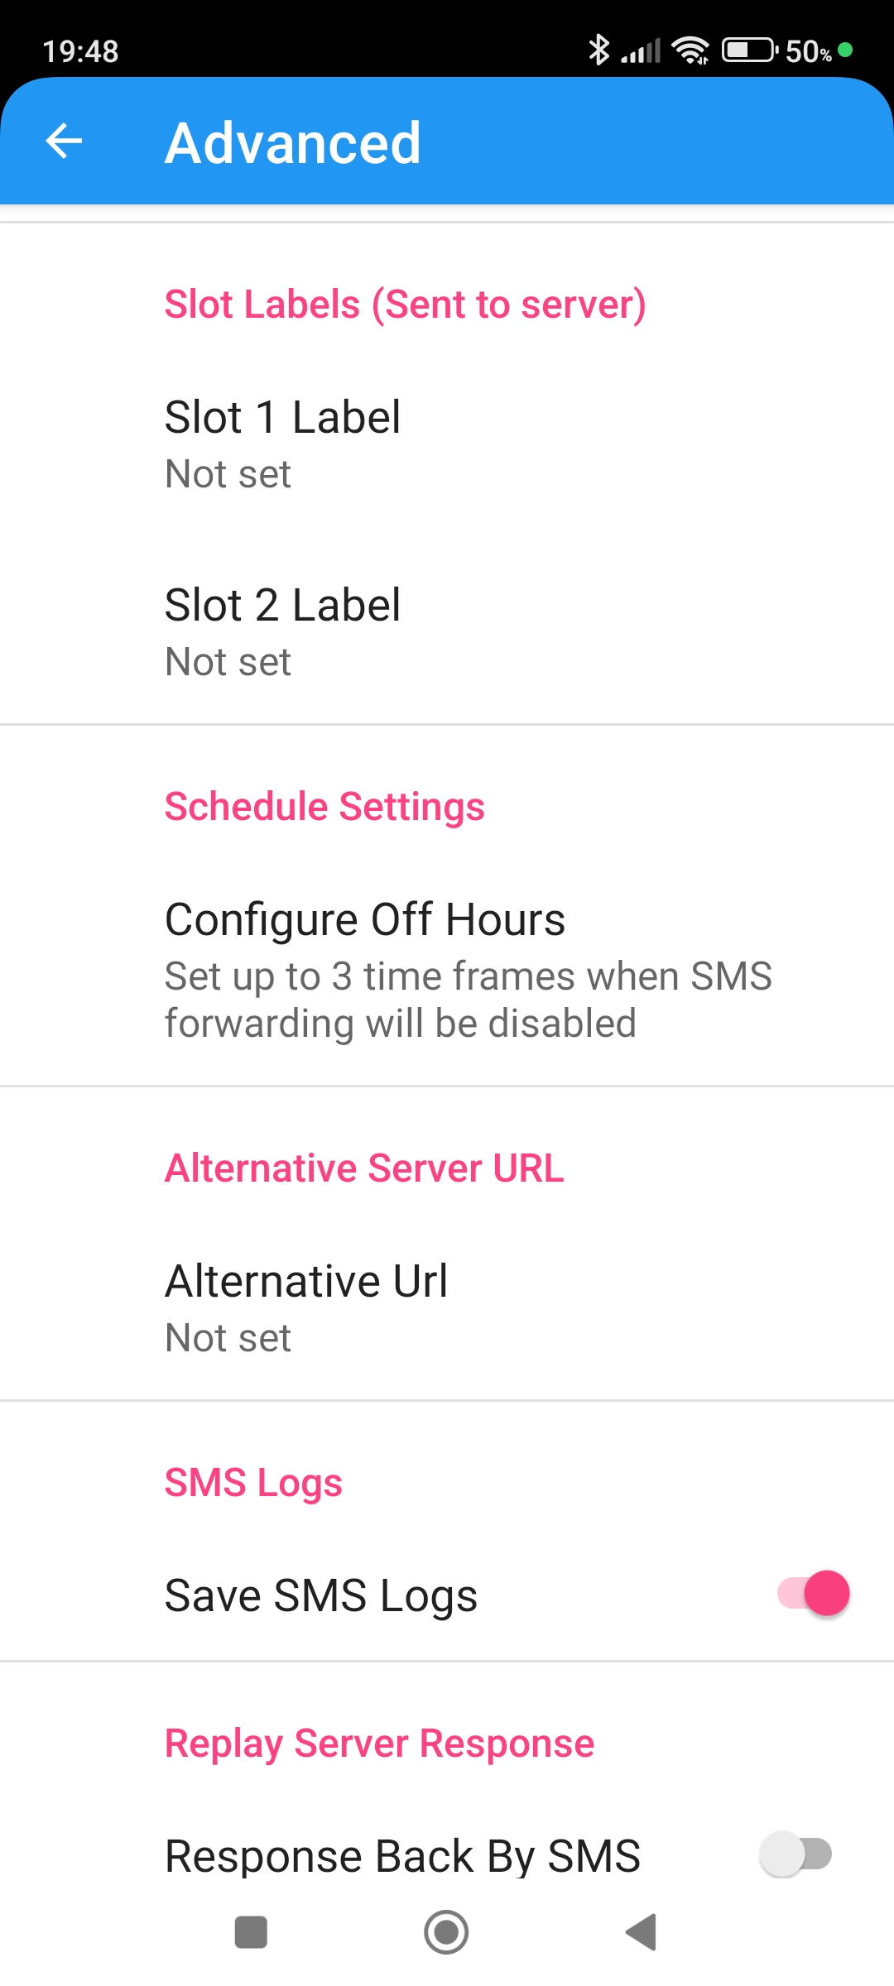Screen dimensions: 894x1986
Task: Tap the cellular signal strength icon
Action: [642, 51]
